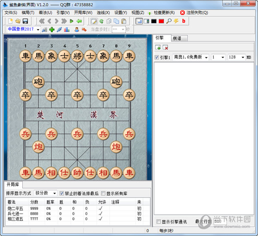
Task: Uncheck 禁止的着法排最后 option
Action: [x=61, y=193]
